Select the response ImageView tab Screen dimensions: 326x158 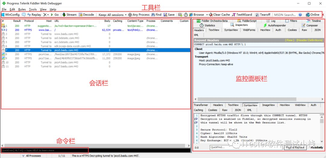pyautogui.click(x=268, y=105)
